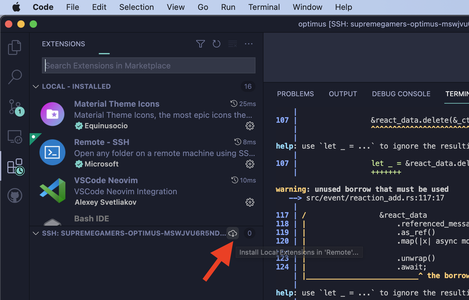The height and width of the screenshot is (300, 469).
Task: Click the 16 installed extensions count badge
Action: tap(248, 87)
